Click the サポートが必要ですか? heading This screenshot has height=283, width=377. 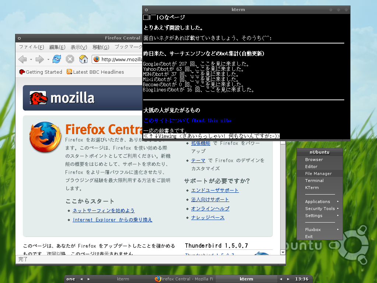point(217,181)
